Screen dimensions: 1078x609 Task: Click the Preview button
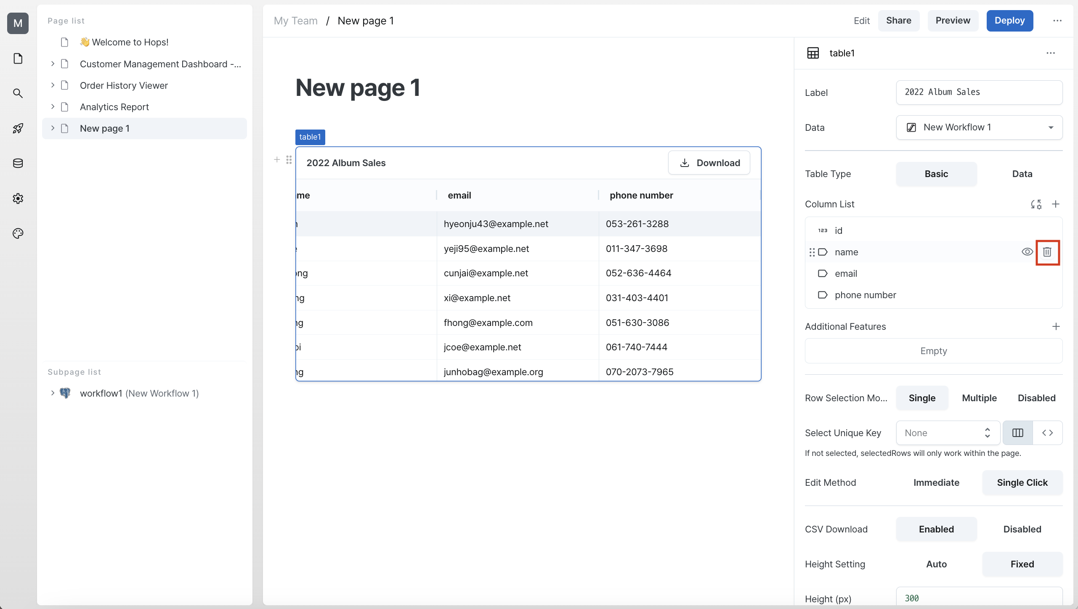(953, 21)
